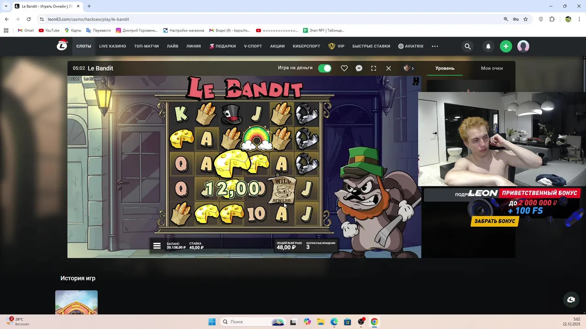
Task: Open the ЛИНИЯ menu item
Action: pyautogui.click(x=194, y=46)
